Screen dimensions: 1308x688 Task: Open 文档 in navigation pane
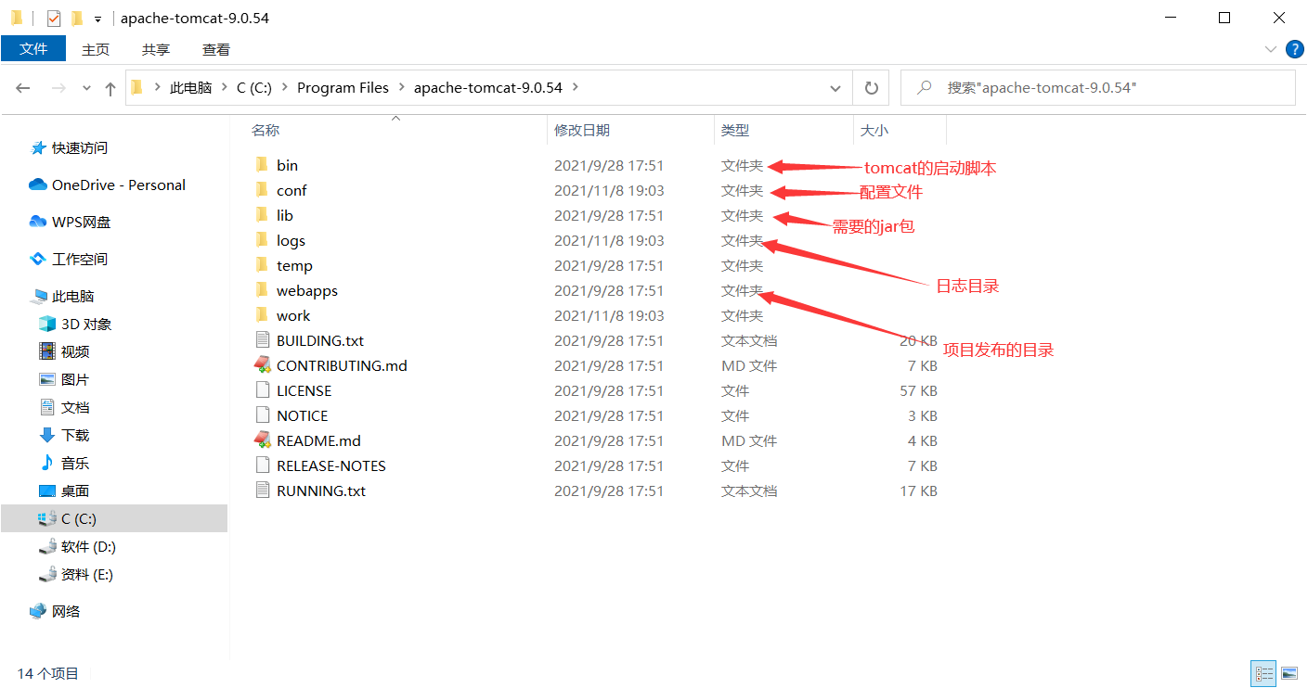(x=75, y=407)
